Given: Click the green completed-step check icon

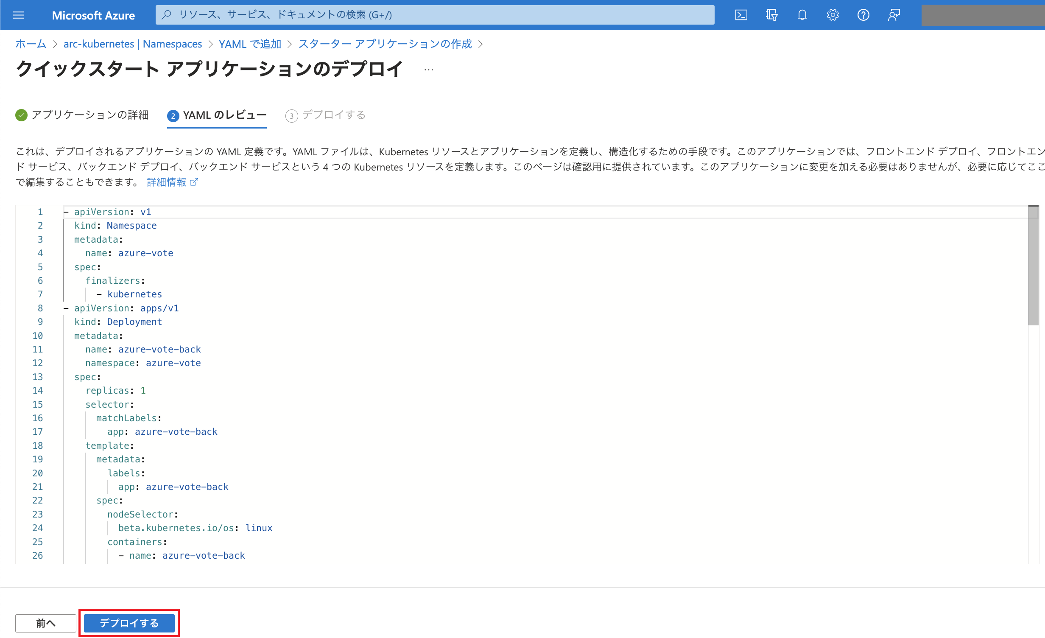Looking at the screenshot, I should click(21, 115).
